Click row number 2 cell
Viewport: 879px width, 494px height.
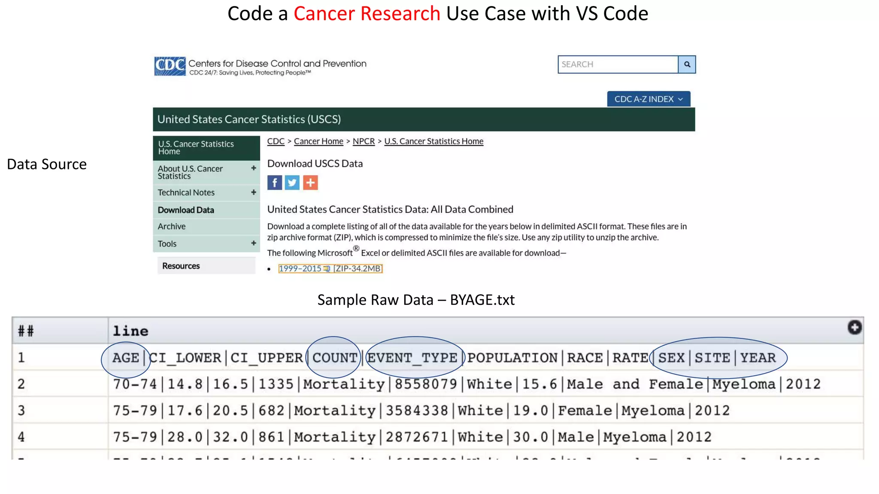tap(60, 384)
